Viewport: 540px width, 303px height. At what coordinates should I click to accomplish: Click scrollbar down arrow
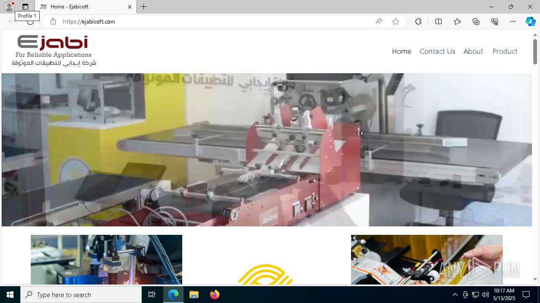tap(535, 279)
